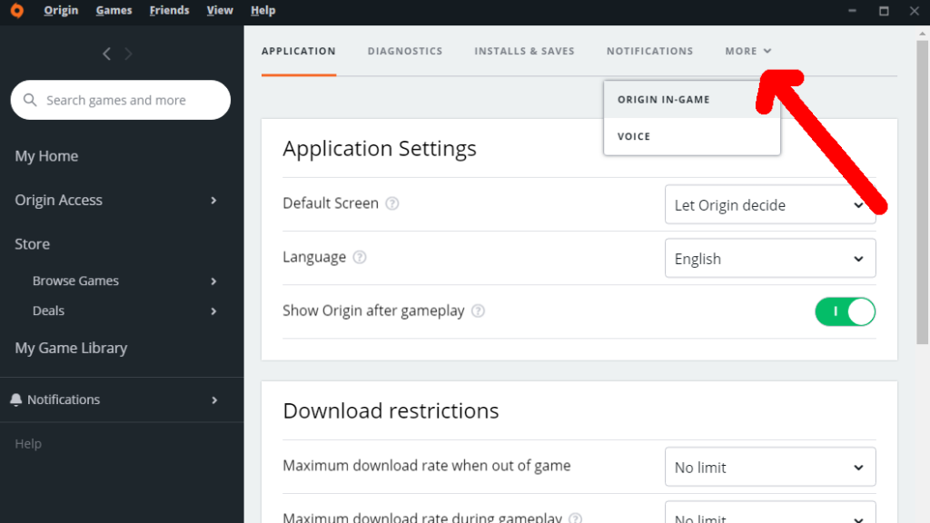This screenshot has width=930, height=523.
Task: Click the Notifications bell icon
Action: pos(16,400)
